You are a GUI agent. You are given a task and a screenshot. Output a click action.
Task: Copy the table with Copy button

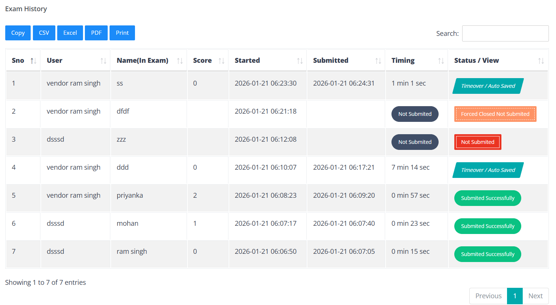[x=18, y=33]
